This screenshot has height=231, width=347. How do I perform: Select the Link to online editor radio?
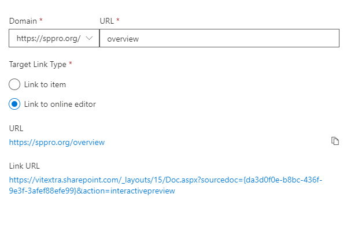[x=14, y=104]
